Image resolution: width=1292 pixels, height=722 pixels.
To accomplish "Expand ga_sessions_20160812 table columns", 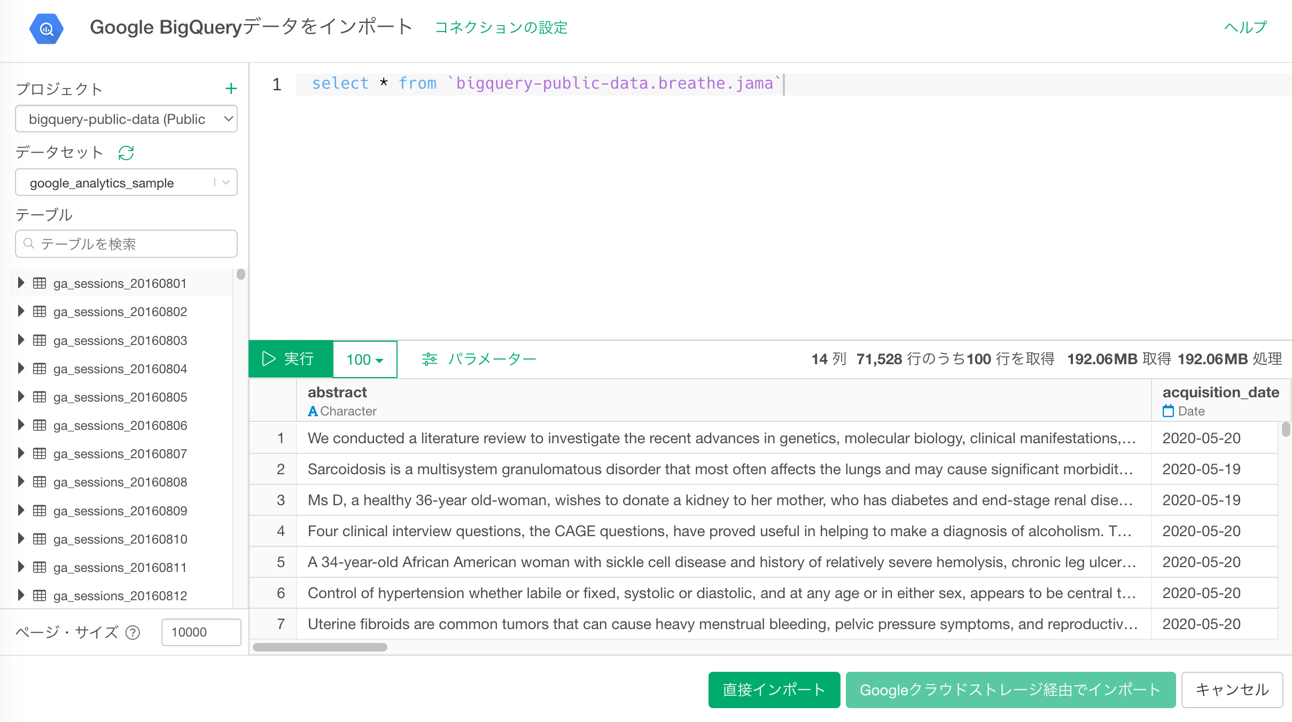I will [21, 595].
